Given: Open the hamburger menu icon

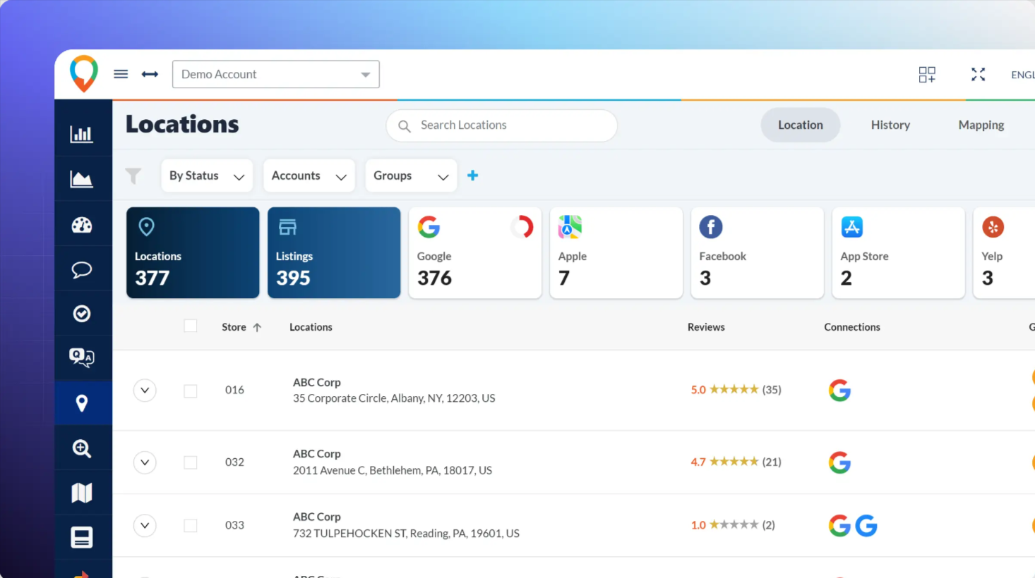Looking at the screenshot, I should [121, 74].
